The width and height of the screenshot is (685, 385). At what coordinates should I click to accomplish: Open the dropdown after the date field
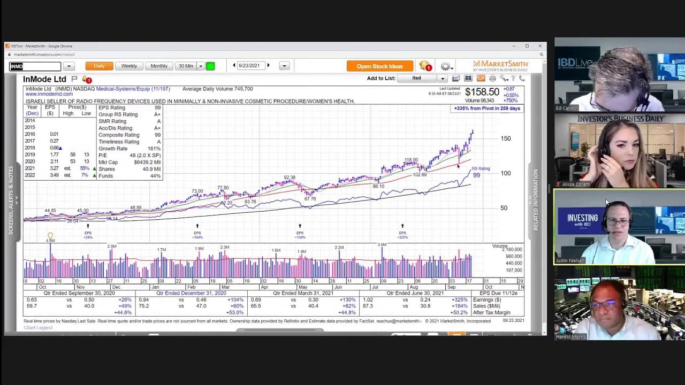point(284,66)
